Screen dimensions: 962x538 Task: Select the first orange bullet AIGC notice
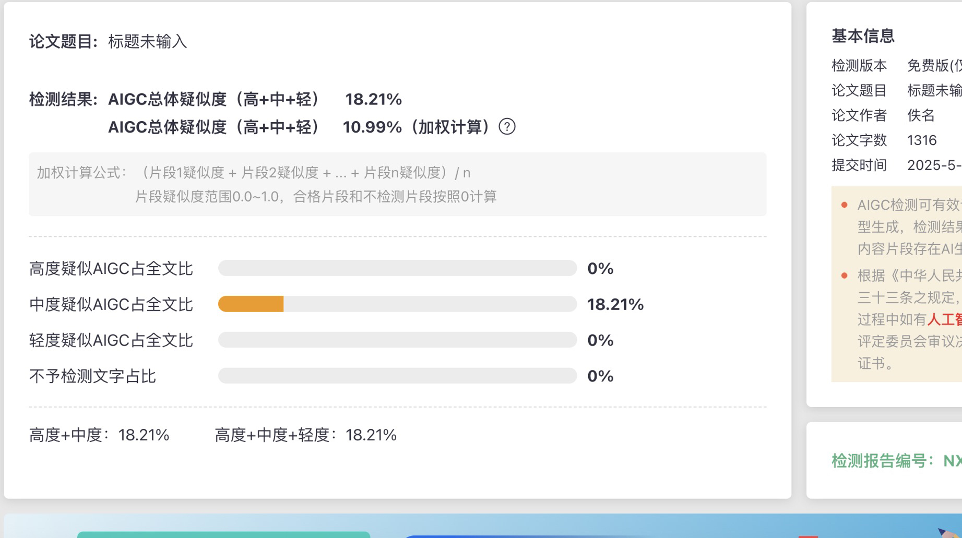[902, 227]
